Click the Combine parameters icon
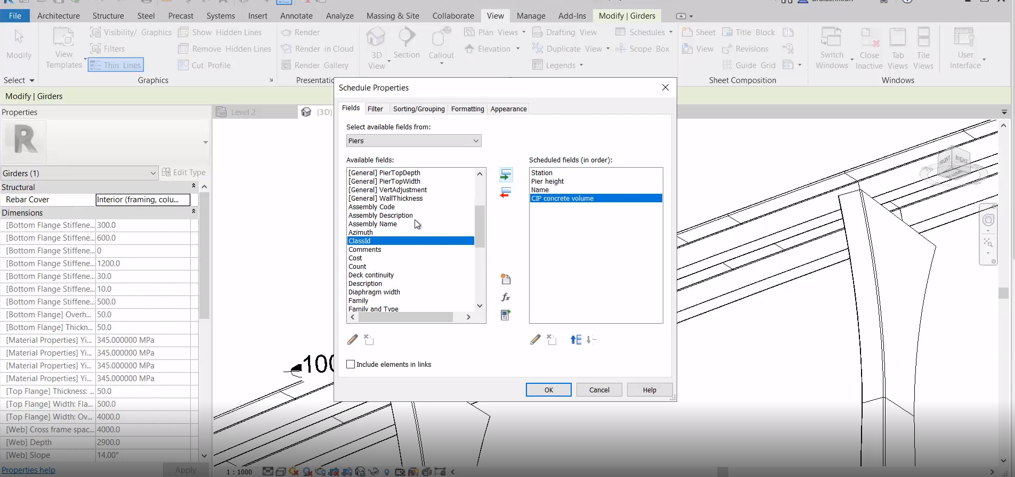This screenshot has width=1015, height=477. [x=506, y=315]
